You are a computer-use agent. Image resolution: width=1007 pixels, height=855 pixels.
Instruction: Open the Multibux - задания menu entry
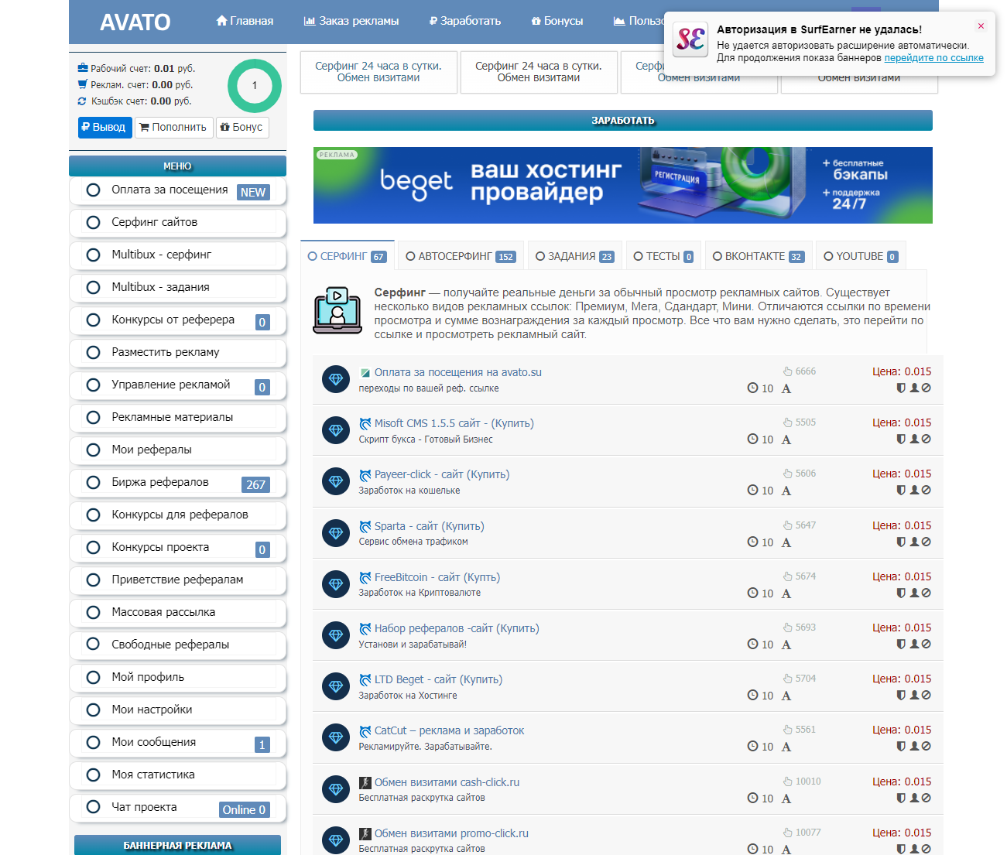tap(178, 287)
